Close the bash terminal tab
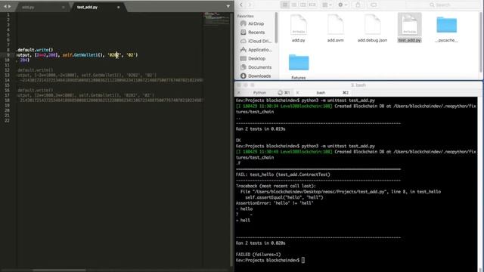This screenshot has height=272, width=484. coord(297,92)
